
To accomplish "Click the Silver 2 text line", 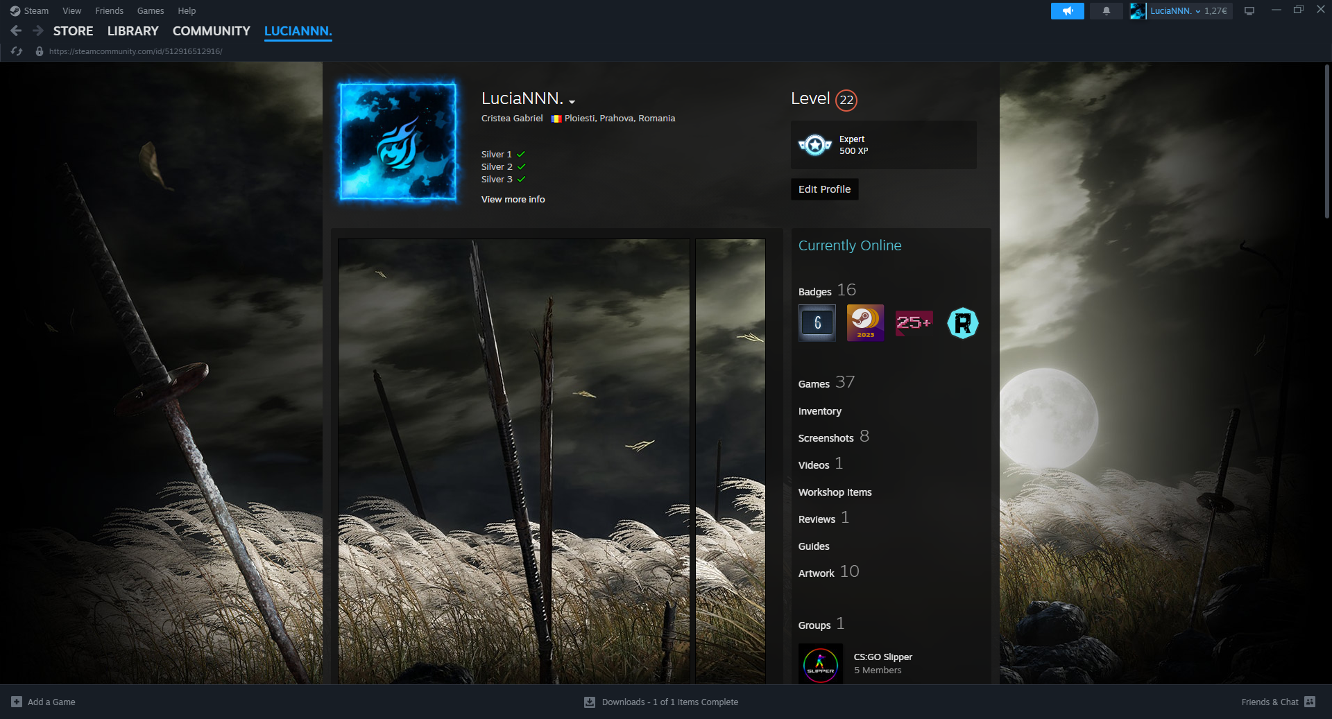I will click(497, 167).
